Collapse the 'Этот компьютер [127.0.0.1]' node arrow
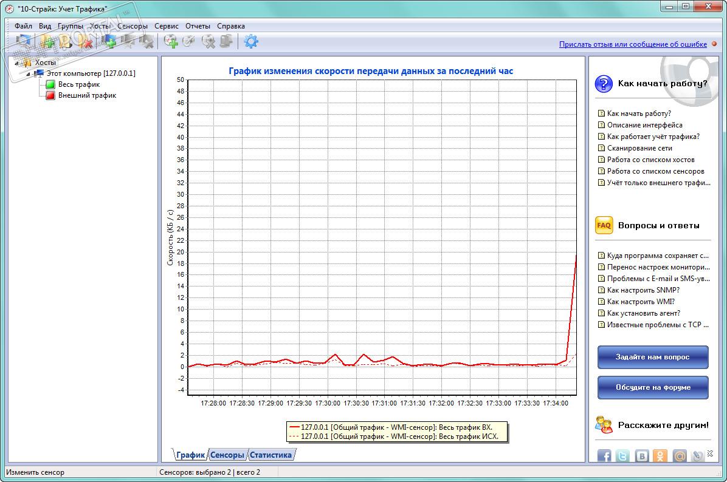The height and width of the screenshot is (482, 727). [29, 73]
